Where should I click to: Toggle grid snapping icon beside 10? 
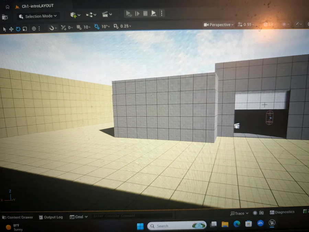(79, 27)
